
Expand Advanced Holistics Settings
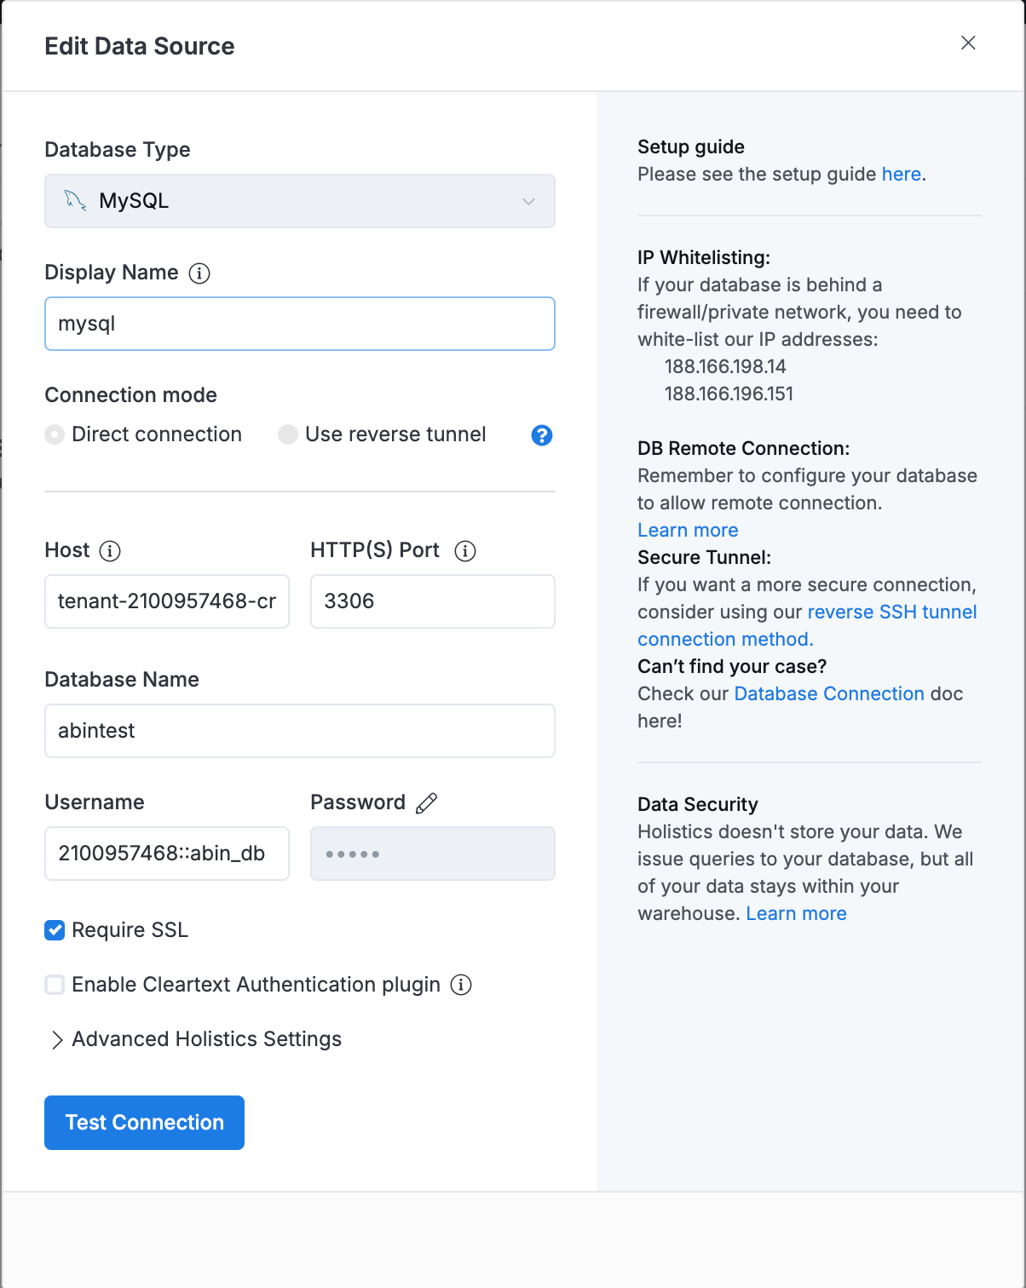(x=197, y=1039)
